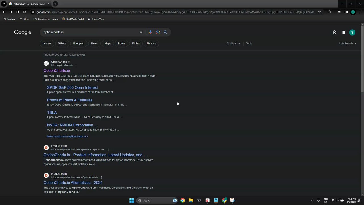
Task: Open Chrome side panel
Action: pyautogui.click(x=346, y=12)
